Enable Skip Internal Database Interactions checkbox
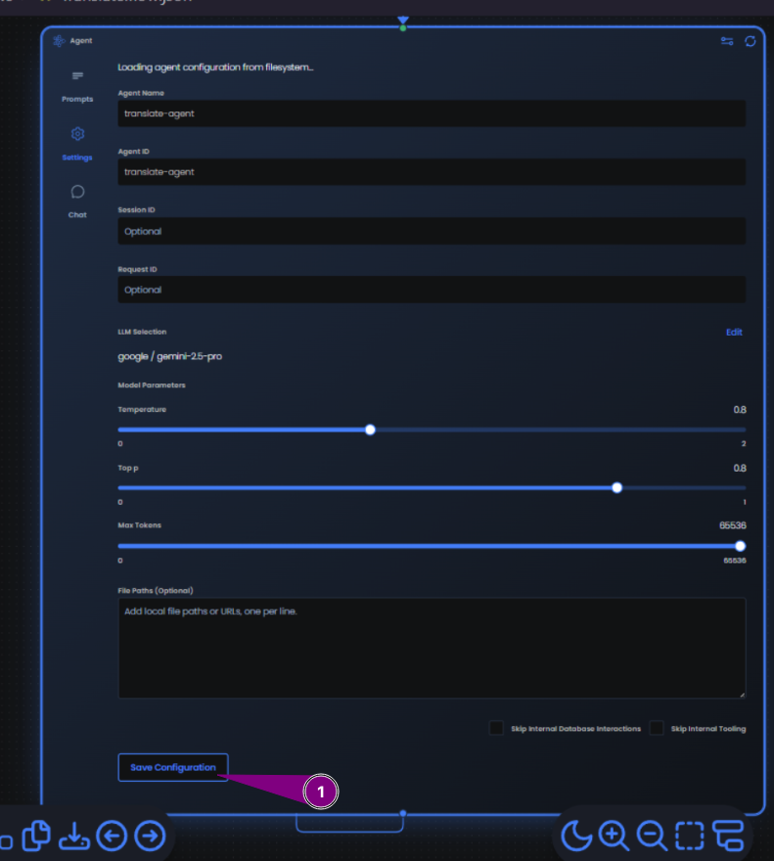 (x=496, y=728)
